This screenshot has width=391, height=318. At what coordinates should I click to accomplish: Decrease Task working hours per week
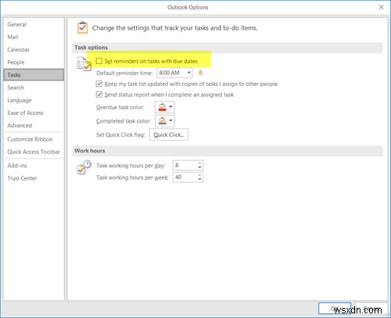(x=199, y=180)
